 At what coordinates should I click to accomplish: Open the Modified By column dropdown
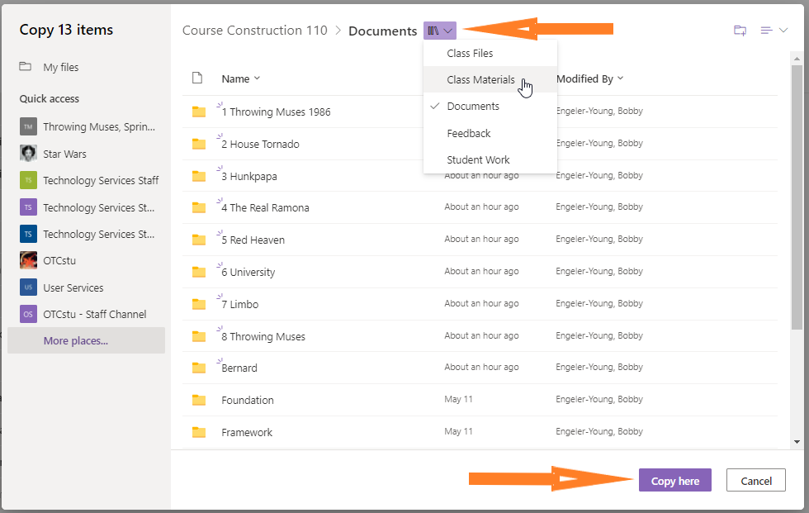tap(589, 78)
